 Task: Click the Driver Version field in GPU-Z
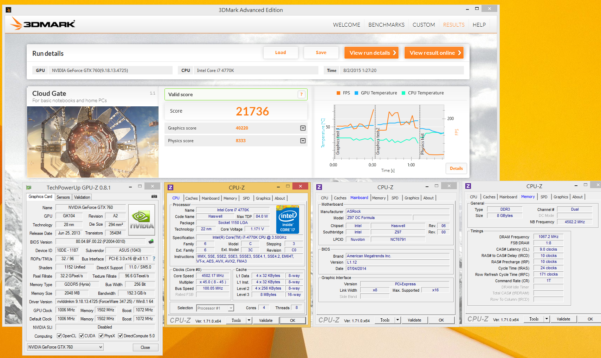click(x=105, y=301)
